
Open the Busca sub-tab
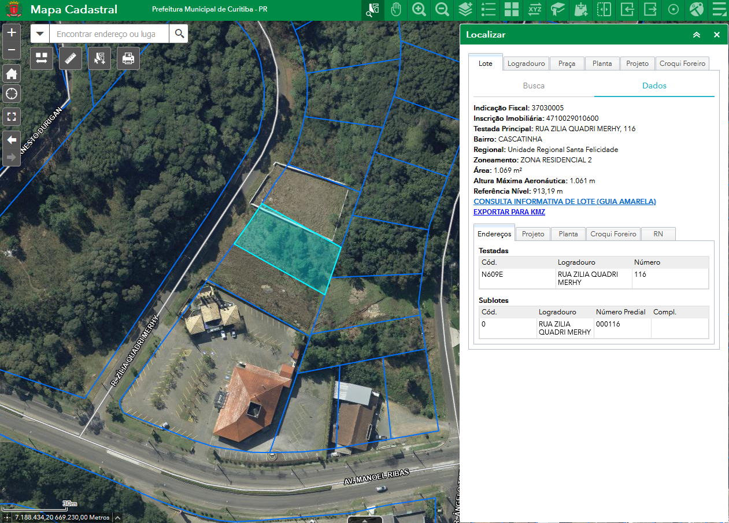click(534, 86)
